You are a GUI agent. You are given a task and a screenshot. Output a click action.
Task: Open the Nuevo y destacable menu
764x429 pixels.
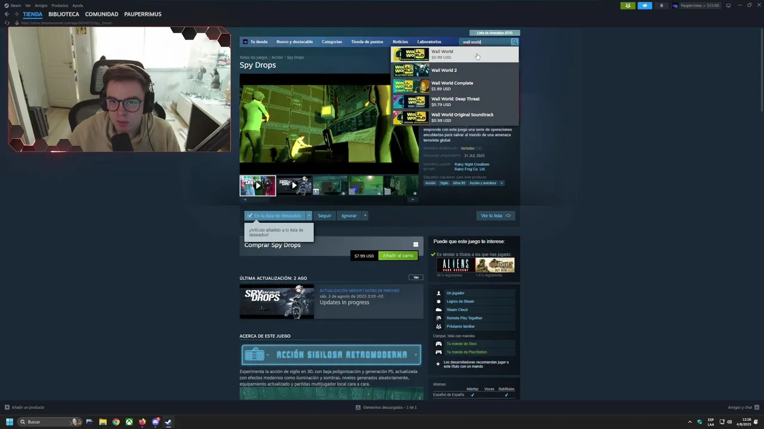[x=294, y=42]
